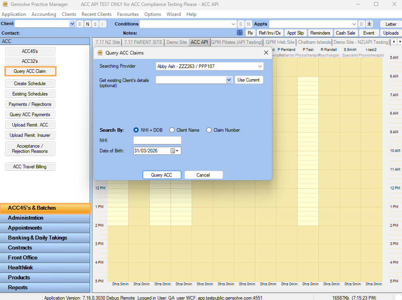Select Client Name search option

coord(172,130)
